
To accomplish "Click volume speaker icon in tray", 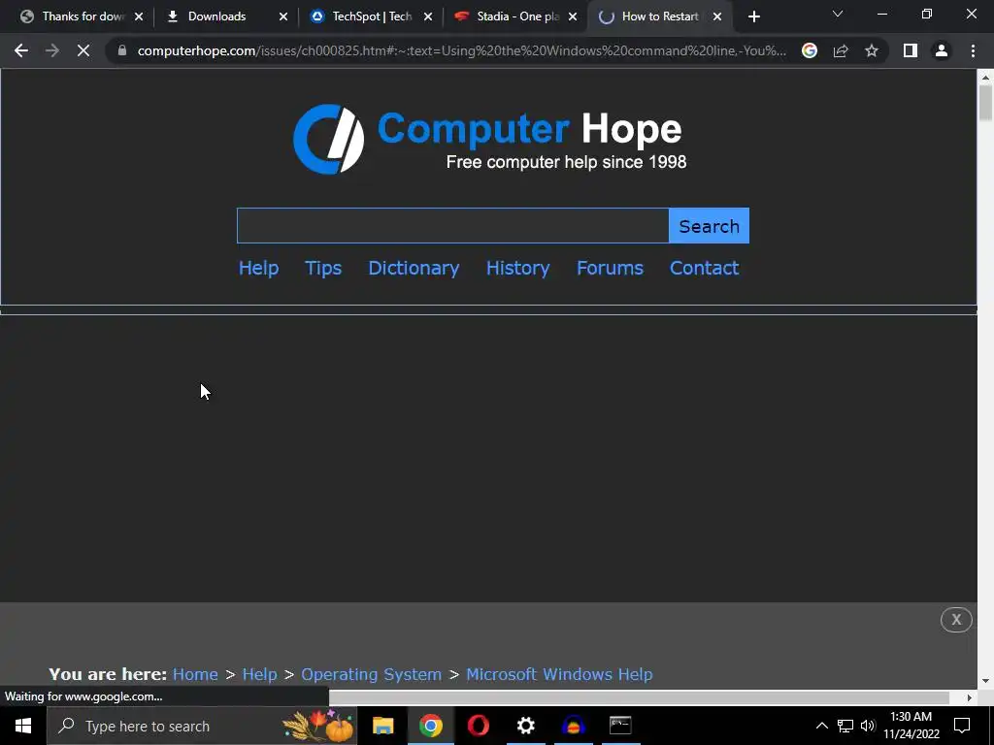I will [x=868, y=726].
